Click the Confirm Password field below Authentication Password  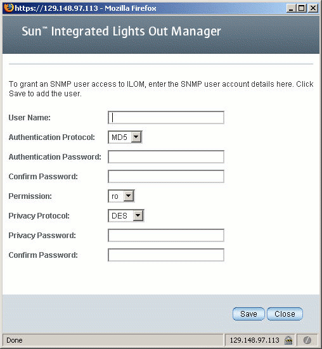click(166, 177)
